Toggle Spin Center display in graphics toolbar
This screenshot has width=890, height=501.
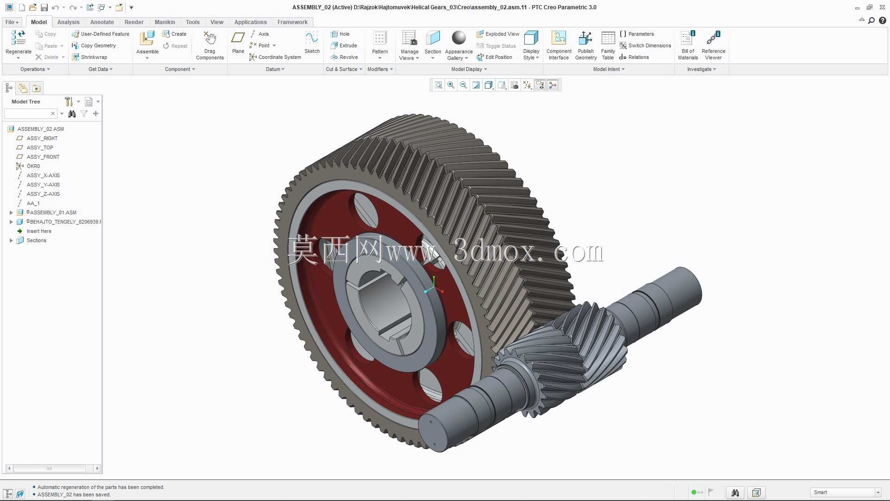[x=553, y=85]
